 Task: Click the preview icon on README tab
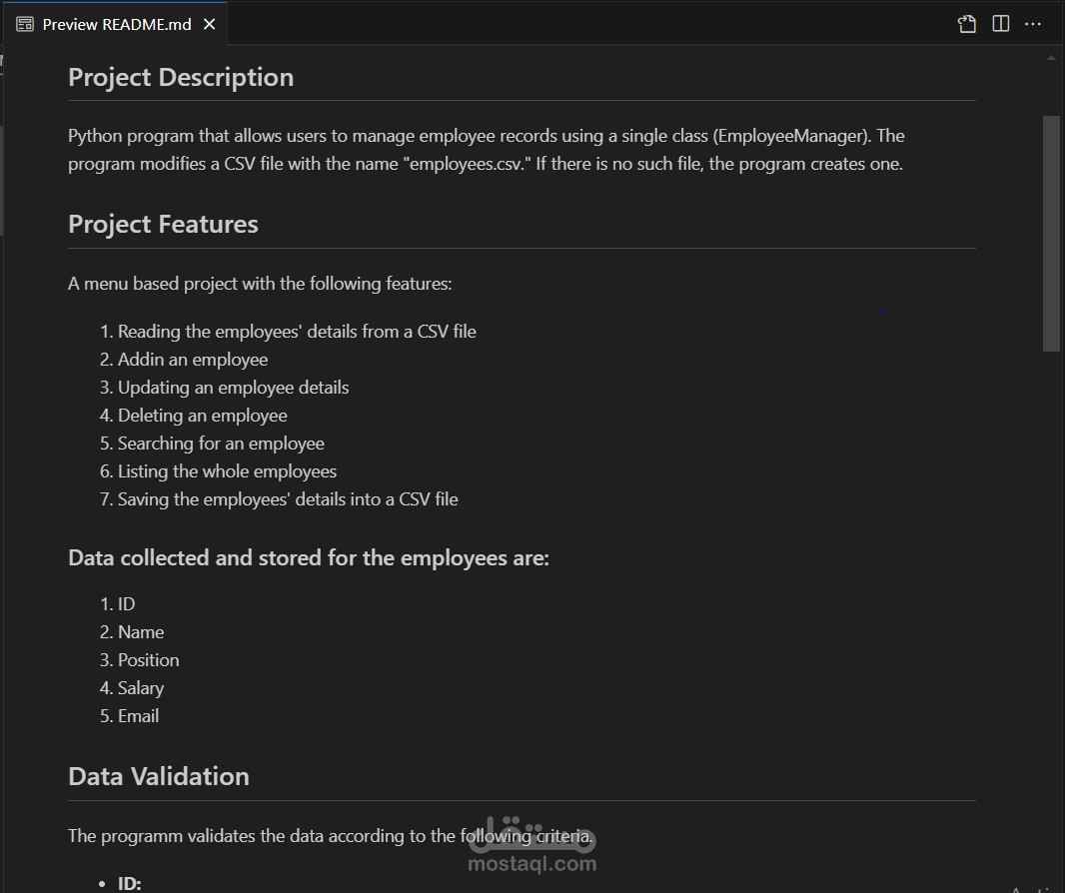(x=25, y=24)
